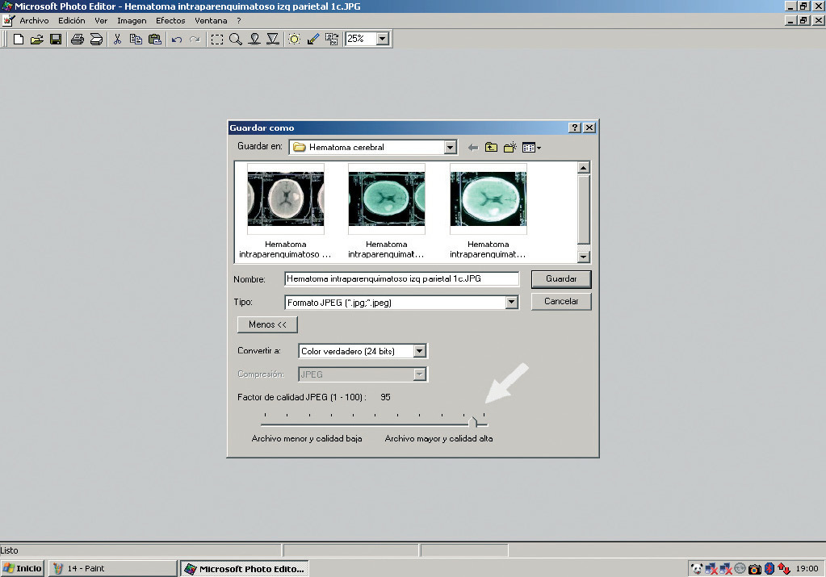
Task: Choose the rectangular Select tool
Action: point(217,39)
